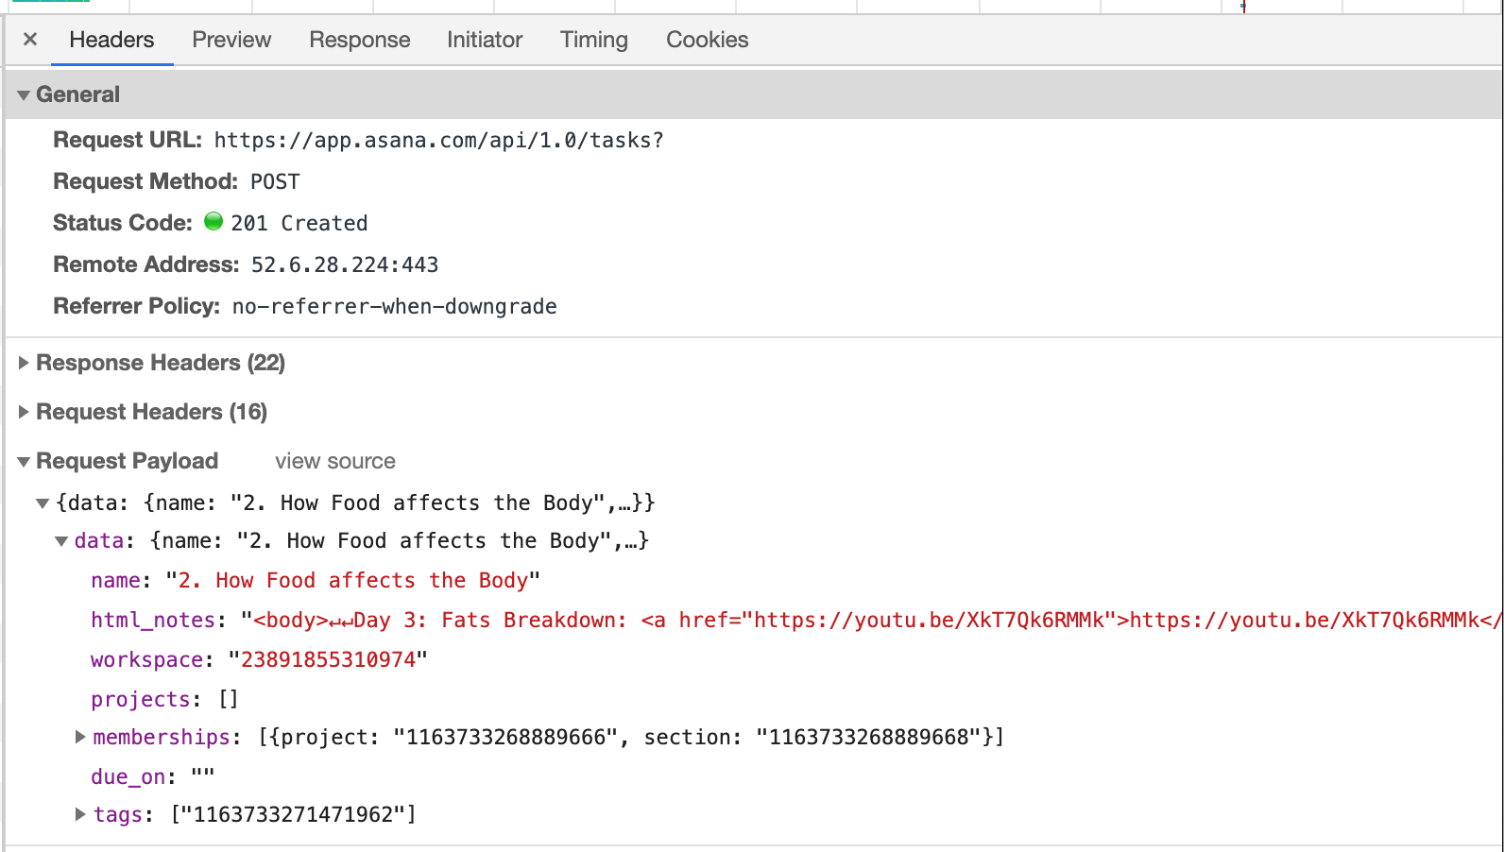Collapse the data object node
Image resolution: width=1504 pixels, height=852 pixels.
point(61,541)
